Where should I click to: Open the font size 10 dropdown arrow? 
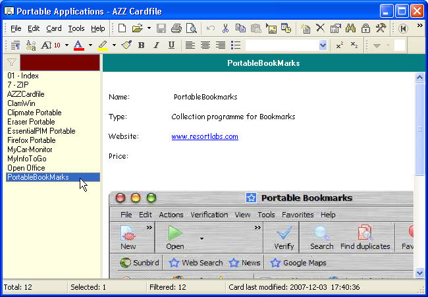[67, 45]
